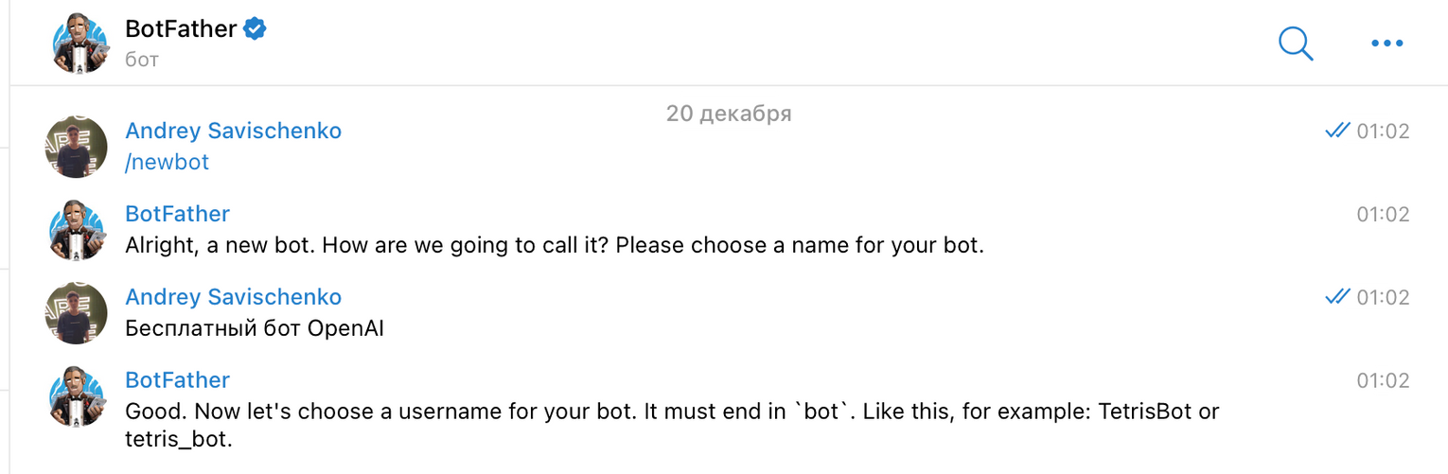Click the BotFather sender name above 'Good. Now let's choose'

pos(177,380)
